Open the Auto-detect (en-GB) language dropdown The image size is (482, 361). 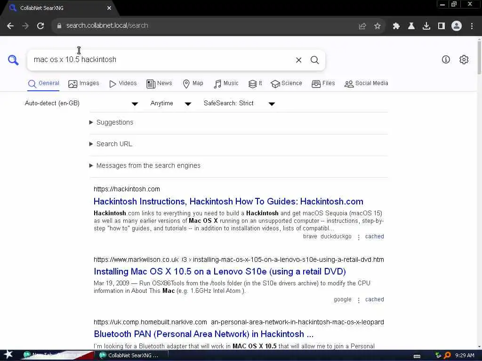(x=81, y=103)
